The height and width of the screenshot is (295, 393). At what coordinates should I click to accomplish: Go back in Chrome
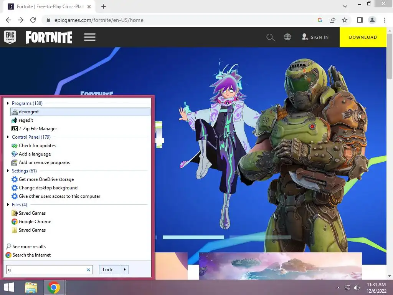8,20
